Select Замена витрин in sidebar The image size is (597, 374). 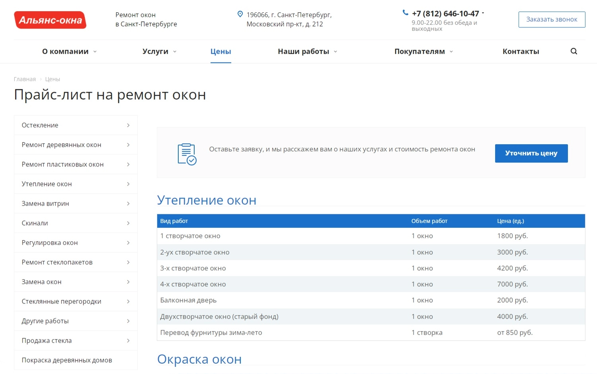[76, 204]
